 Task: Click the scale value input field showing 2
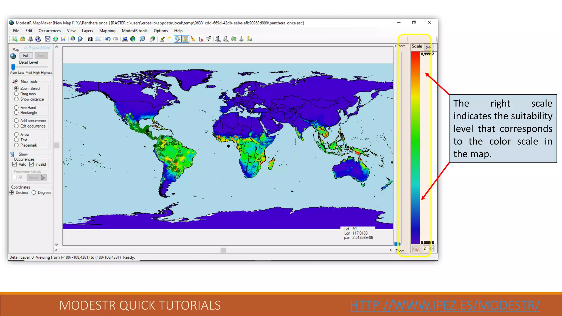click(x=426, y=249)
